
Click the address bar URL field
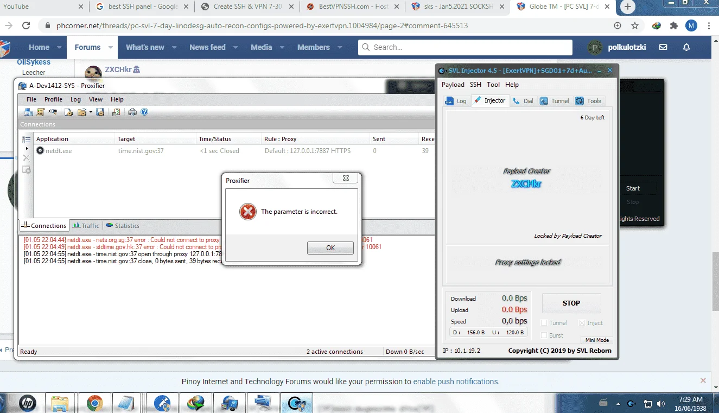click(x=326, y=26)
